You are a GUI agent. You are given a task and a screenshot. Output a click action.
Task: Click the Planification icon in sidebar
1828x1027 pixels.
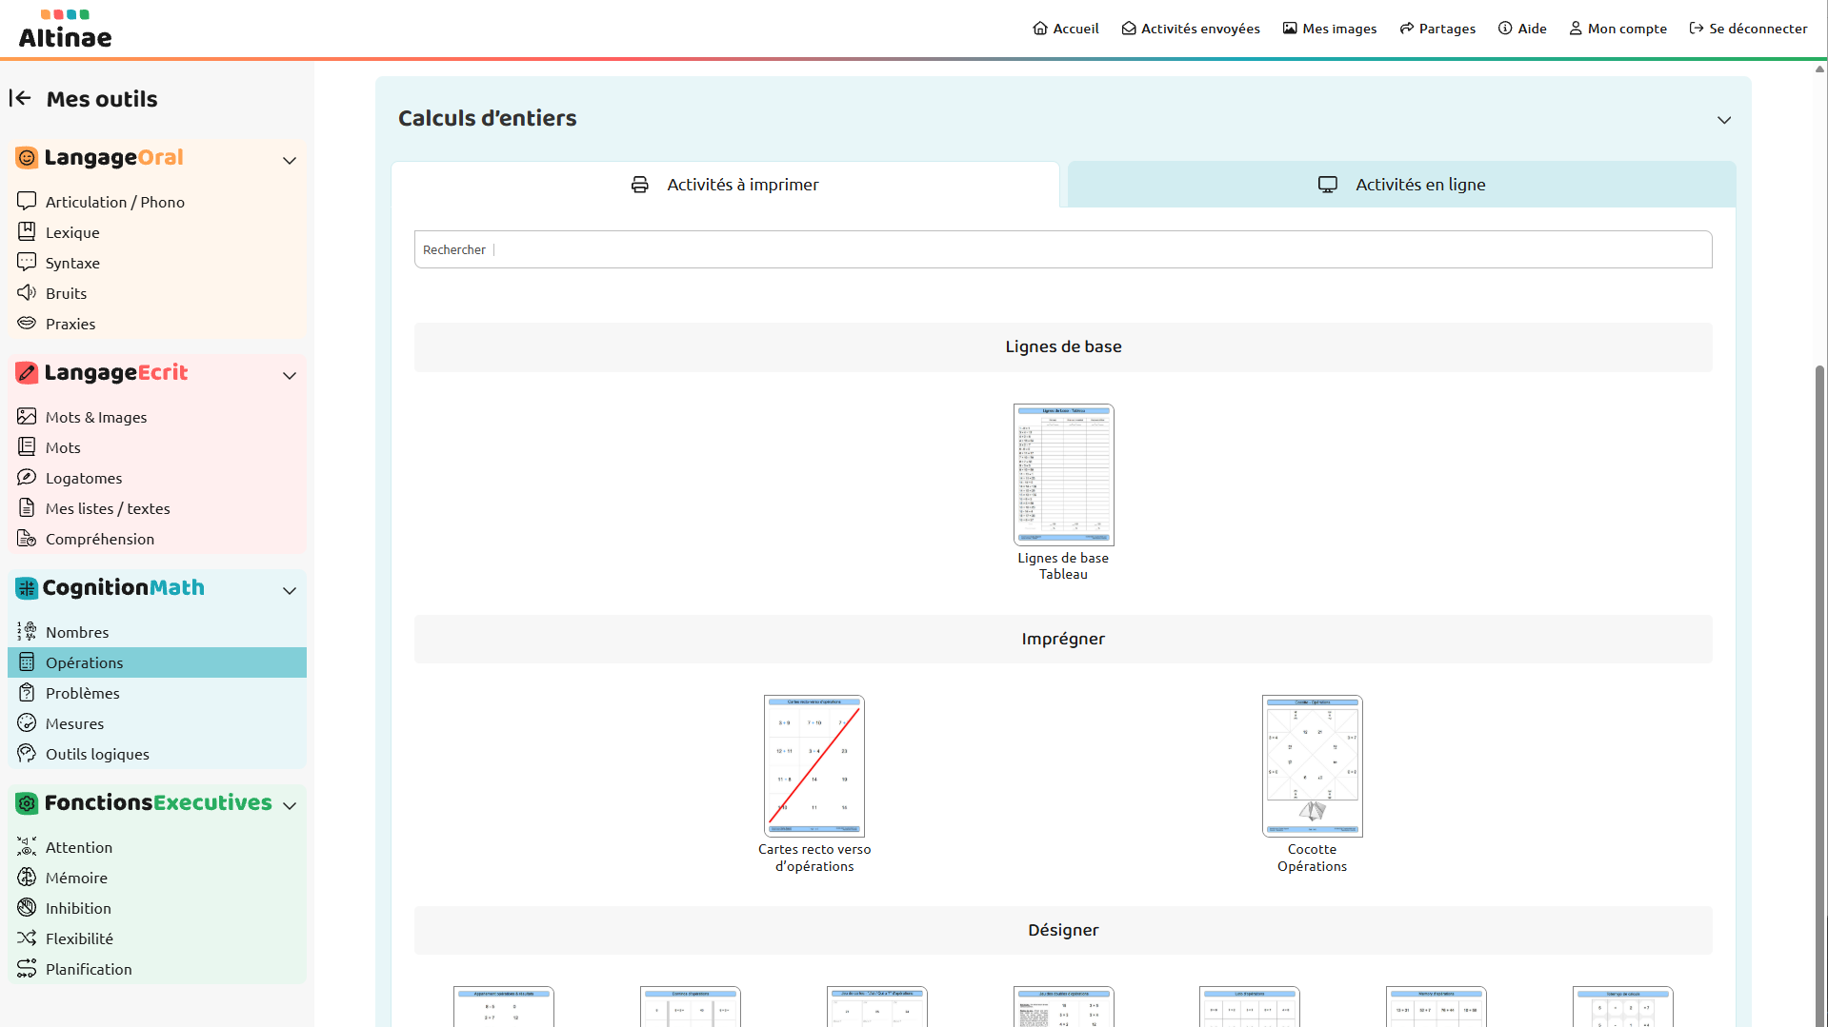tap(27, 968)
